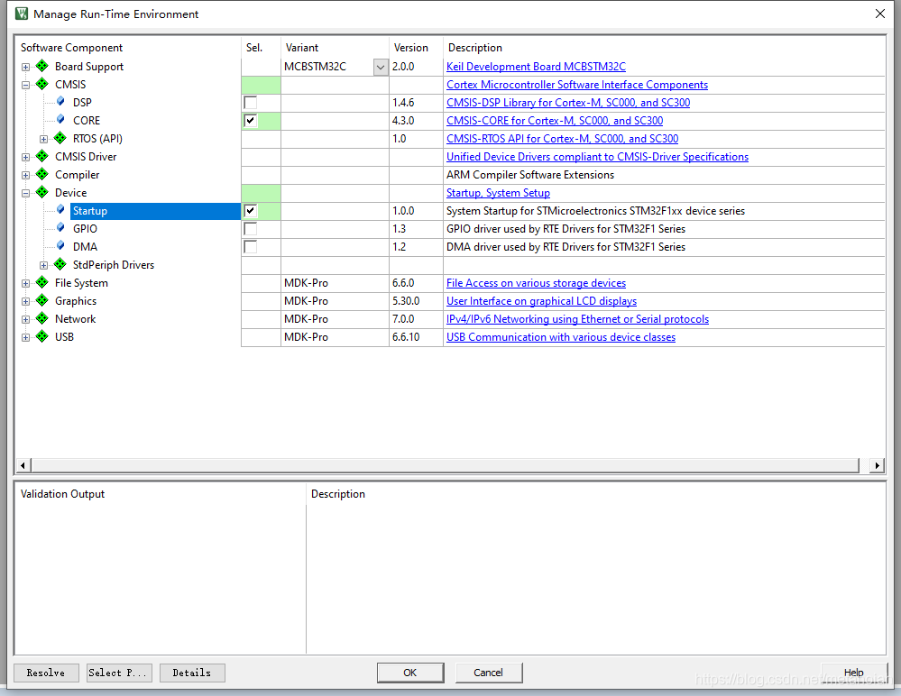Open Unified Device Drivers CMSIS-Driver link
This screenshot has width=901, height=696.
(598, 157)
